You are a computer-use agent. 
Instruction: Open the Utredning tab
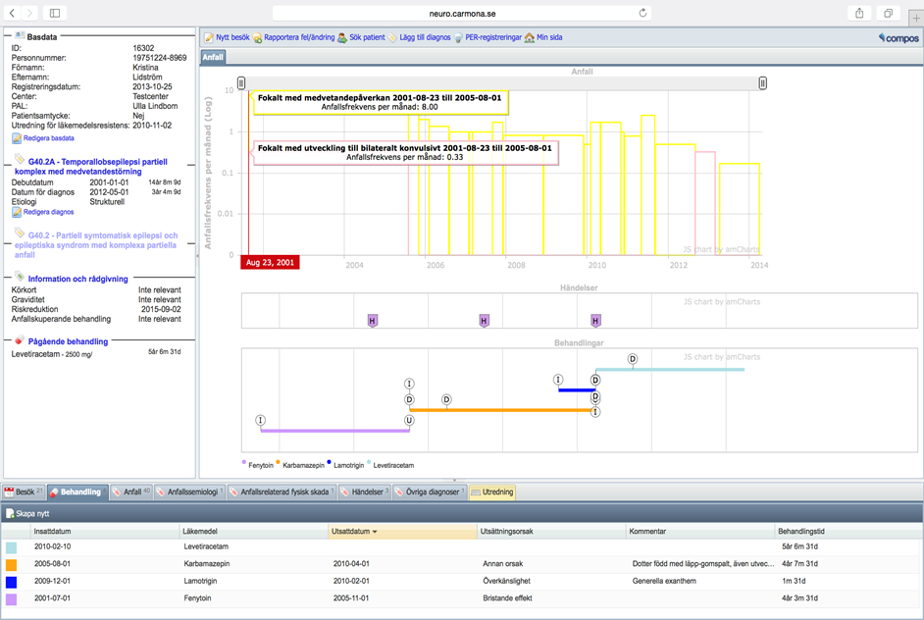pos(492,492)
